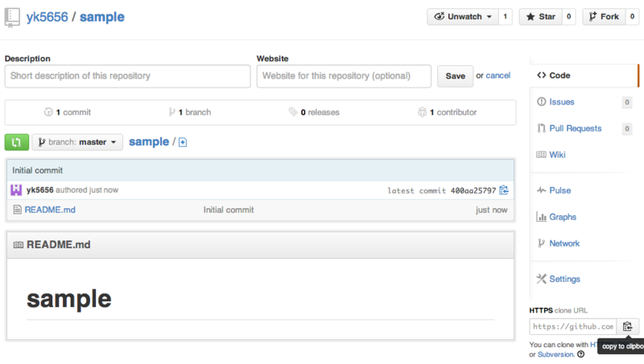Open the Pulse tab
Image resolution: width=644 pixels, height=364 pixels.
click(559, 190)
